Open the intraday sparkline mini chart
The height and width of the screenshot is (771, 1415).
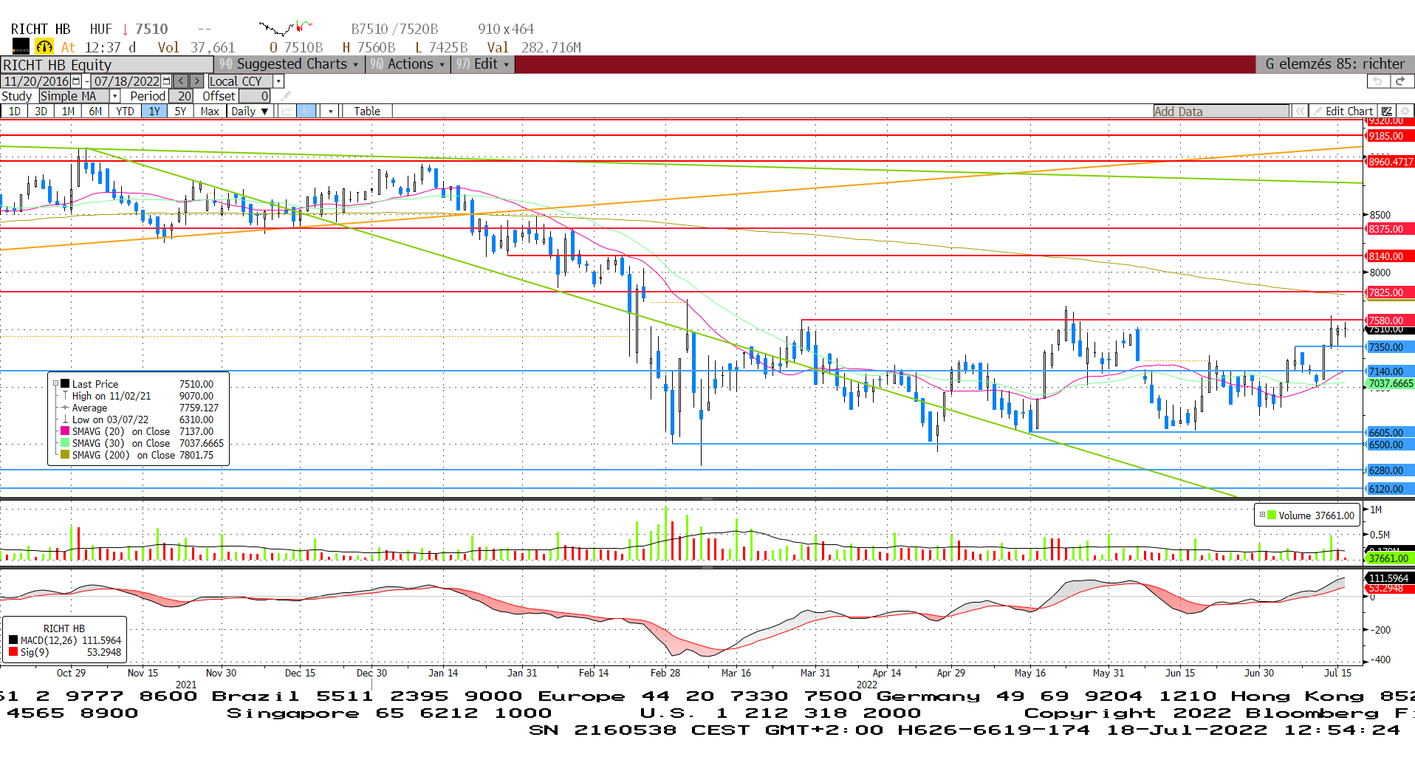click(x=286, y=29)
